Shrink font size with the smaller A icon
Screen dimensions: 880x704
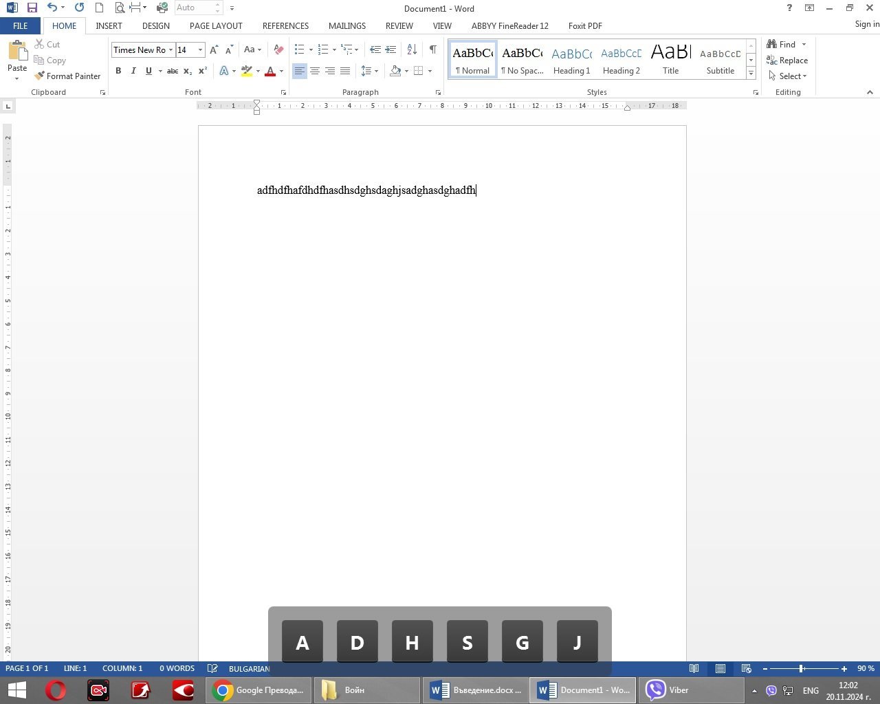coord(229,49)
